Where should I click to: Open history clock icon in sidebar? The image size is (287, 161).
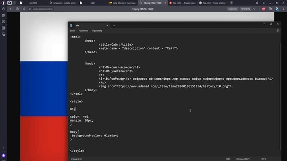[x=4, y=9]
